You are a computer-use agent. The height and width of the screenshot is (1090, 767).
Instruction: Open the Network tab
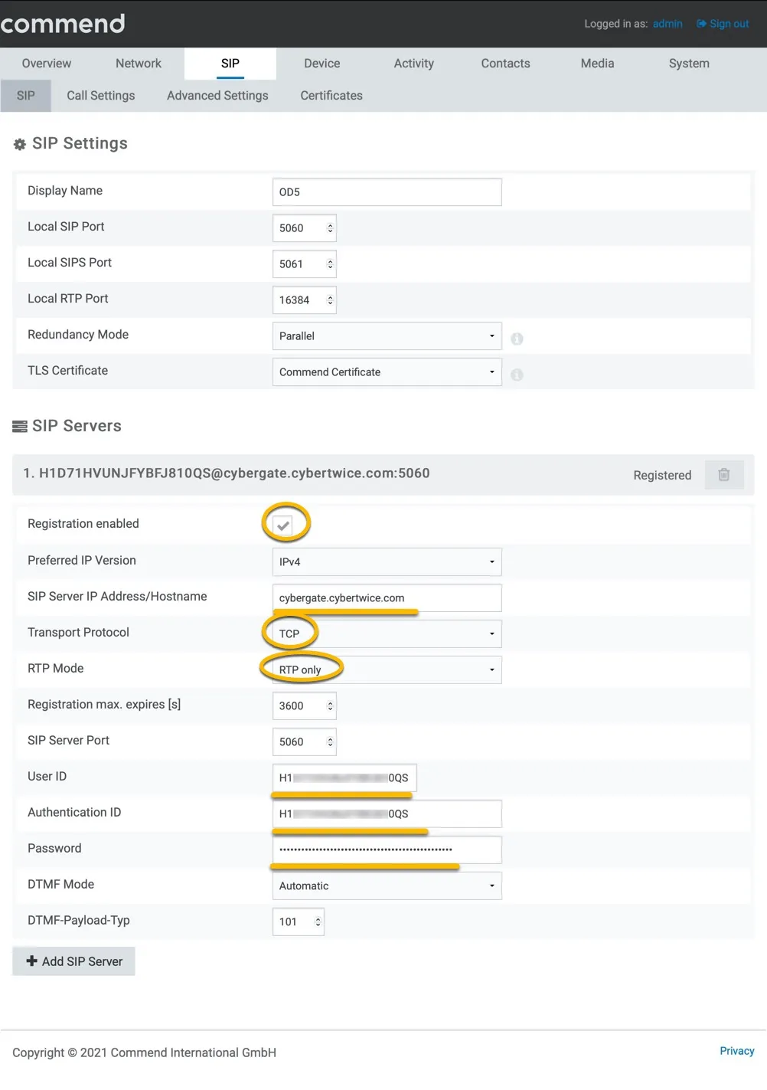point(139,64)
